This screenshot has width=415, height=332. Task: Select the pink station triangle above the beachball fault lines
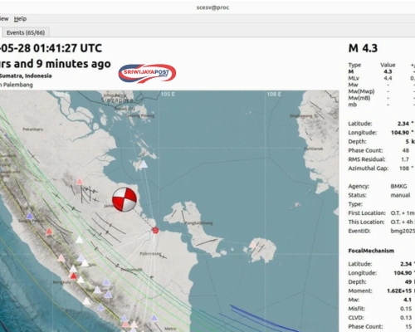point(80,182)
